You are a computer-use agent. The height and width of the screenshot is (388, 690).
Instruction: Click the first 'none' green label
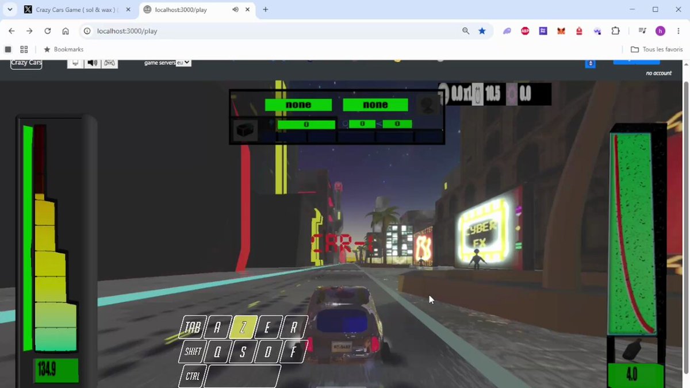click(298, 105)
